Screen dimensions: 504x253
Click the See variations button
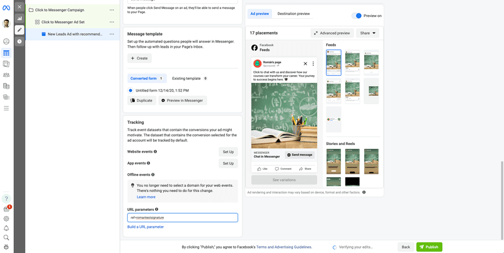pos(284,180)
